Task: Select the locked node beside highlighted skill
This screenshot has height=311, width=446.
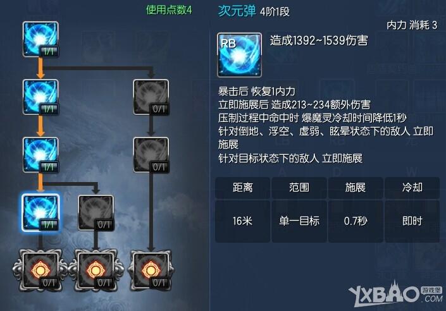Action: coord(96,212)
